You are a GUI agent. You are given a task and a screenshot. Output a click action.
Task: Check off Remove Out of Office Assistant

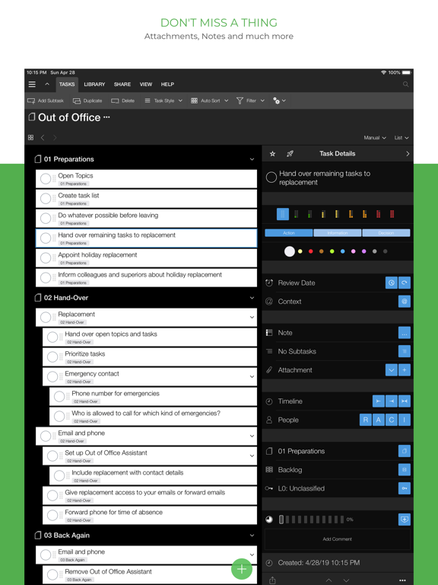point(52,574)
